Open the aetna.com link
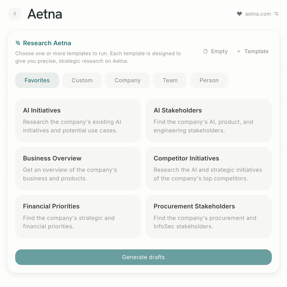This screenshot has height=287, width=287. coord(258,14)
